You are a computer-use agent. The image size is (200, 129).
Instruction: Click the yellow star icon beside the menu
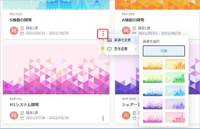[102, 48]
